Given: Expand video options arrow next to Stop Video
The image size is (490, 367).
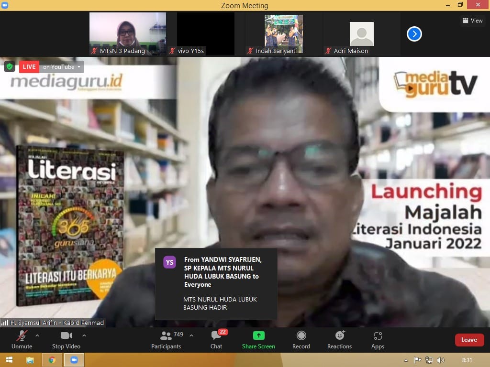Looking at the screenshot, I should pos(84,335).
